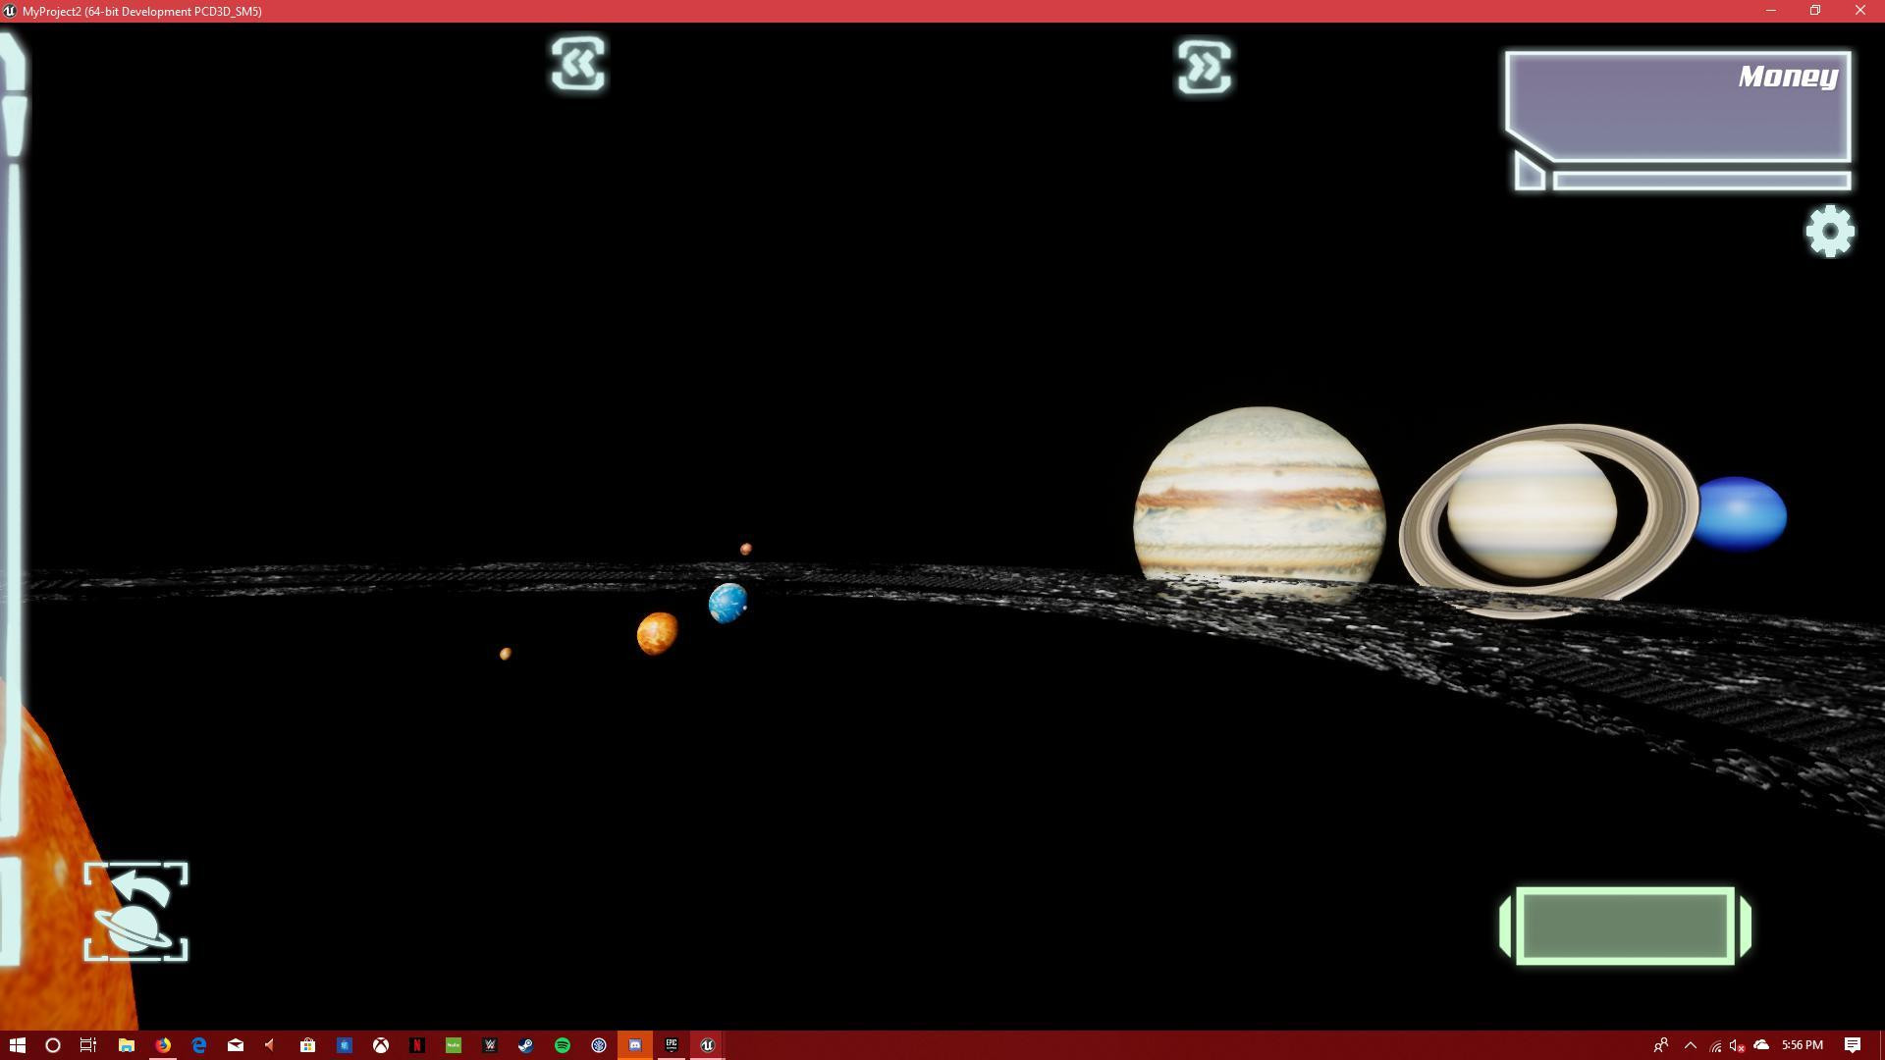The height and width of the screenshot is (1060, 1885).
Task: Click the green bar button at bottom right
Action: coord(1626,926)
